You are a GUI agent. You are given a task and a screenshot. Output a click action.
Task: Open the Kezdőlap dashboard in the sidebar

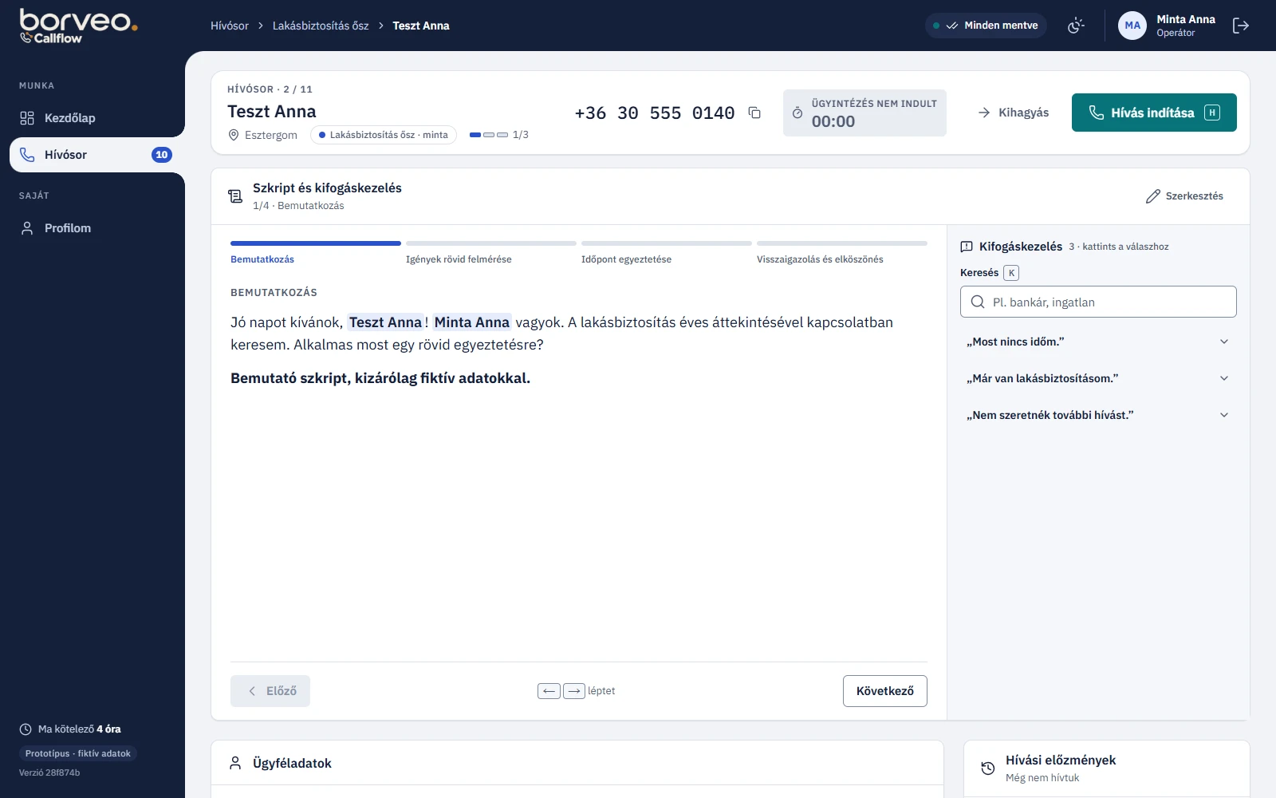(97, 118)
